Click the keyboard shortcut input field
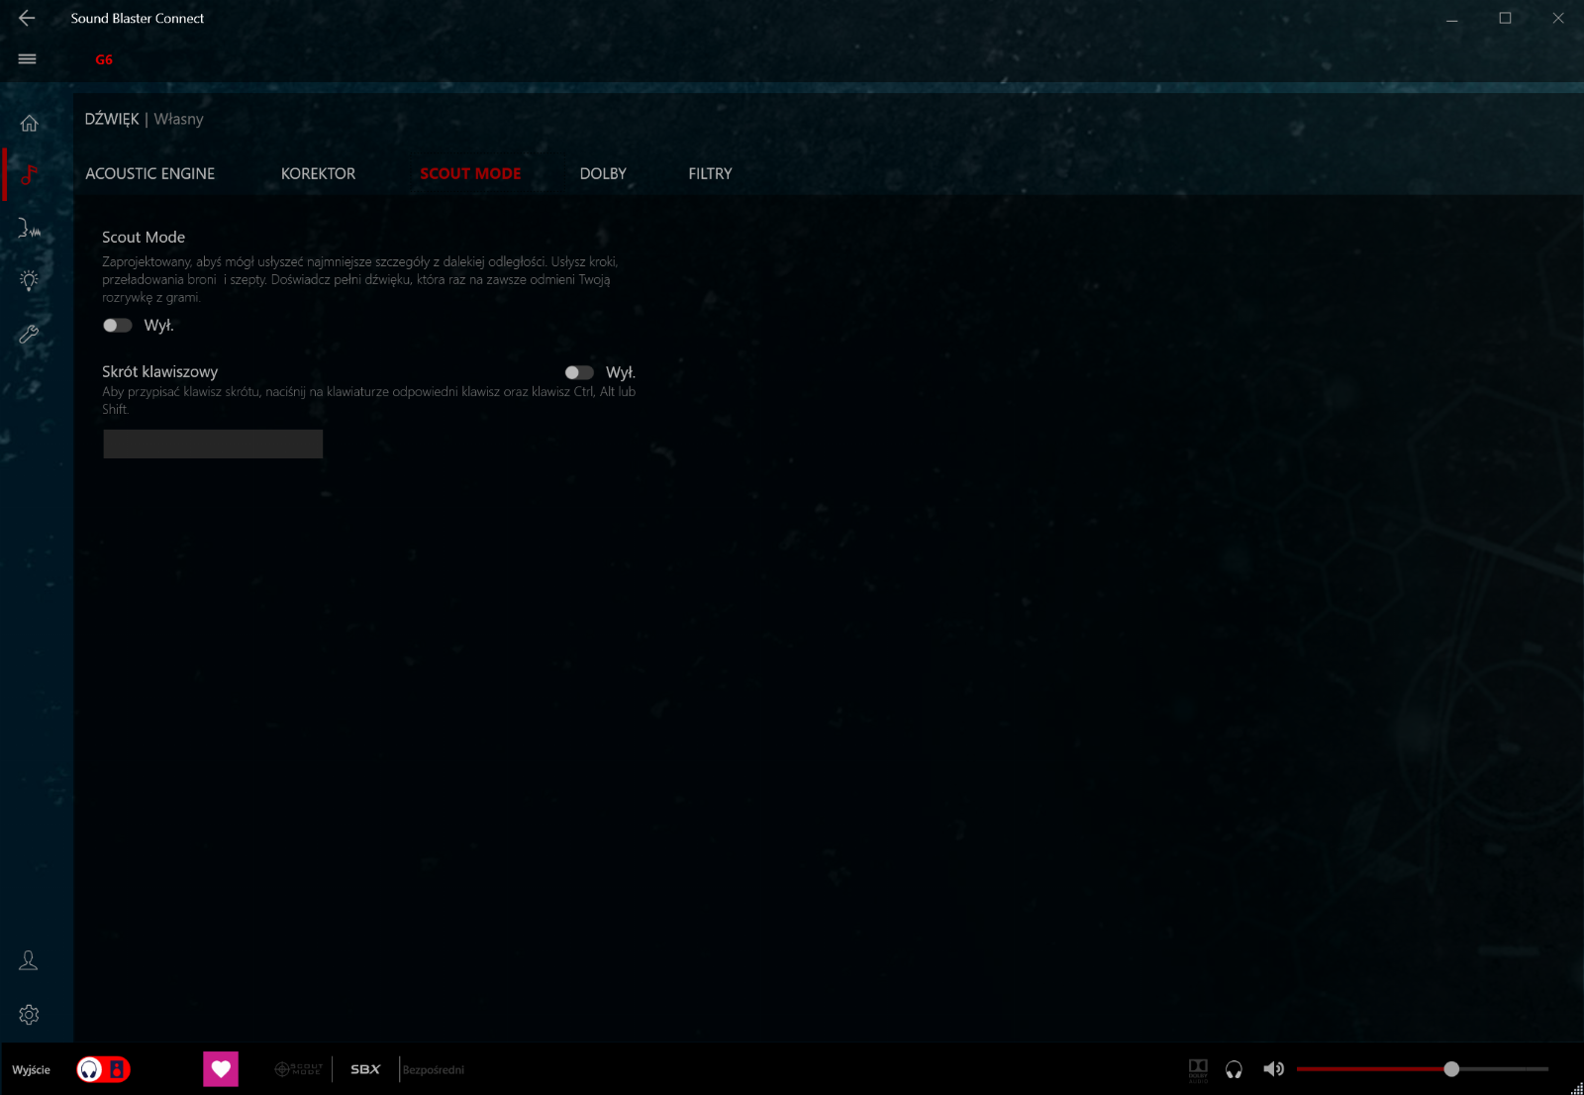 click(213, 444)
